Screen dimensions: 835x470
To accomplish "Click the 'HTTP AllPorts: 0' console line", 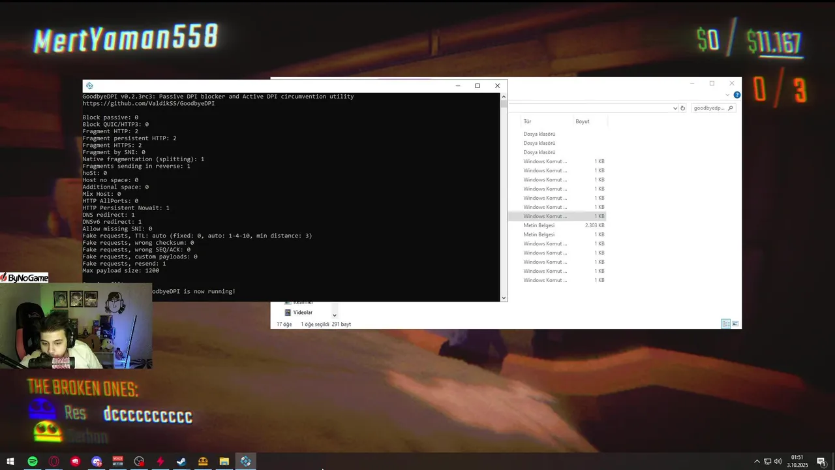I will (110, 201).
